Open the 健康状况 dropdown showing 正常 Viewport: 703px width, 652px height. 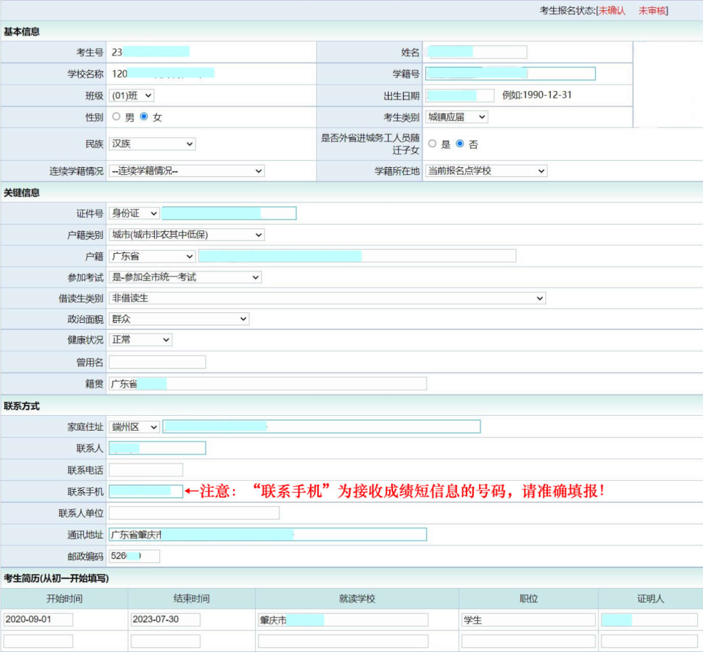pos(141,340)
